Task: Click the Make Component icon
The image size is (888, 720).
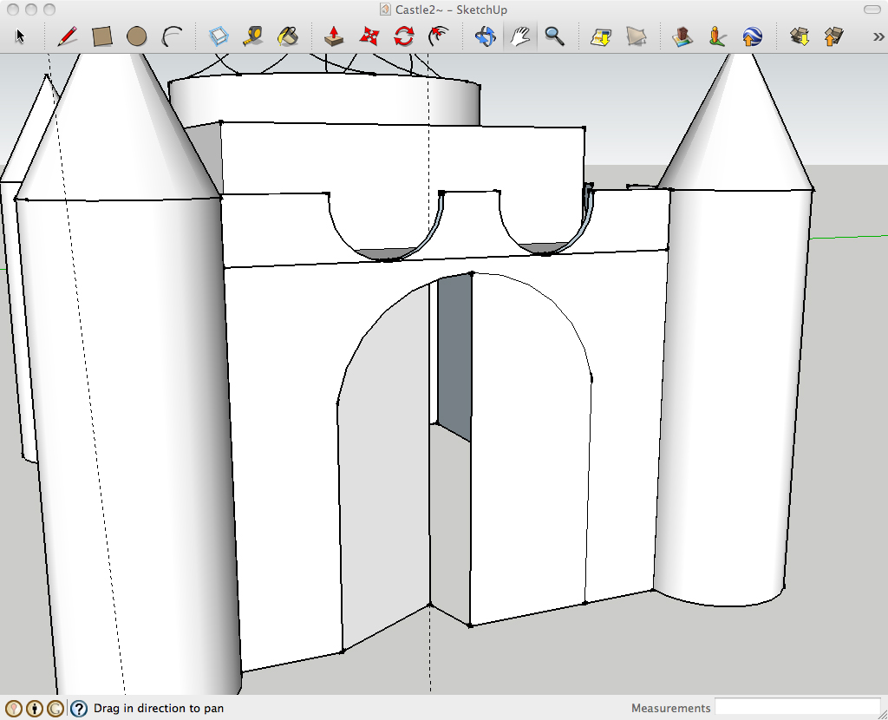Action: coord(219,36)
